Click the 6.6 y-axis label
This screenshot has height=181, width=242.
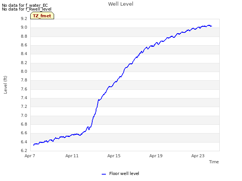[24, 133]
